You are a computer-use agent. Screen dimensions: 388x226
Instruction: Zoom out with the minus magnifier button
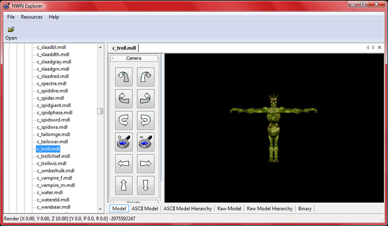point(146,142)
